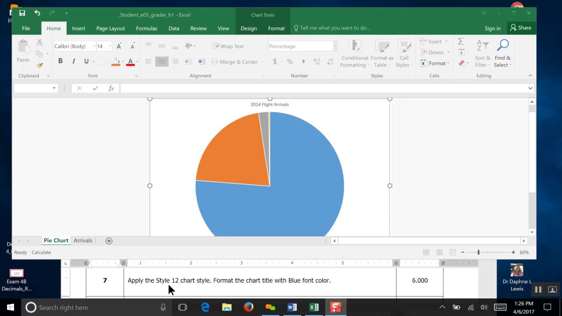Apply the red Font Color A
The width and height of the screenshot is (562, 316).
point(130,61)
